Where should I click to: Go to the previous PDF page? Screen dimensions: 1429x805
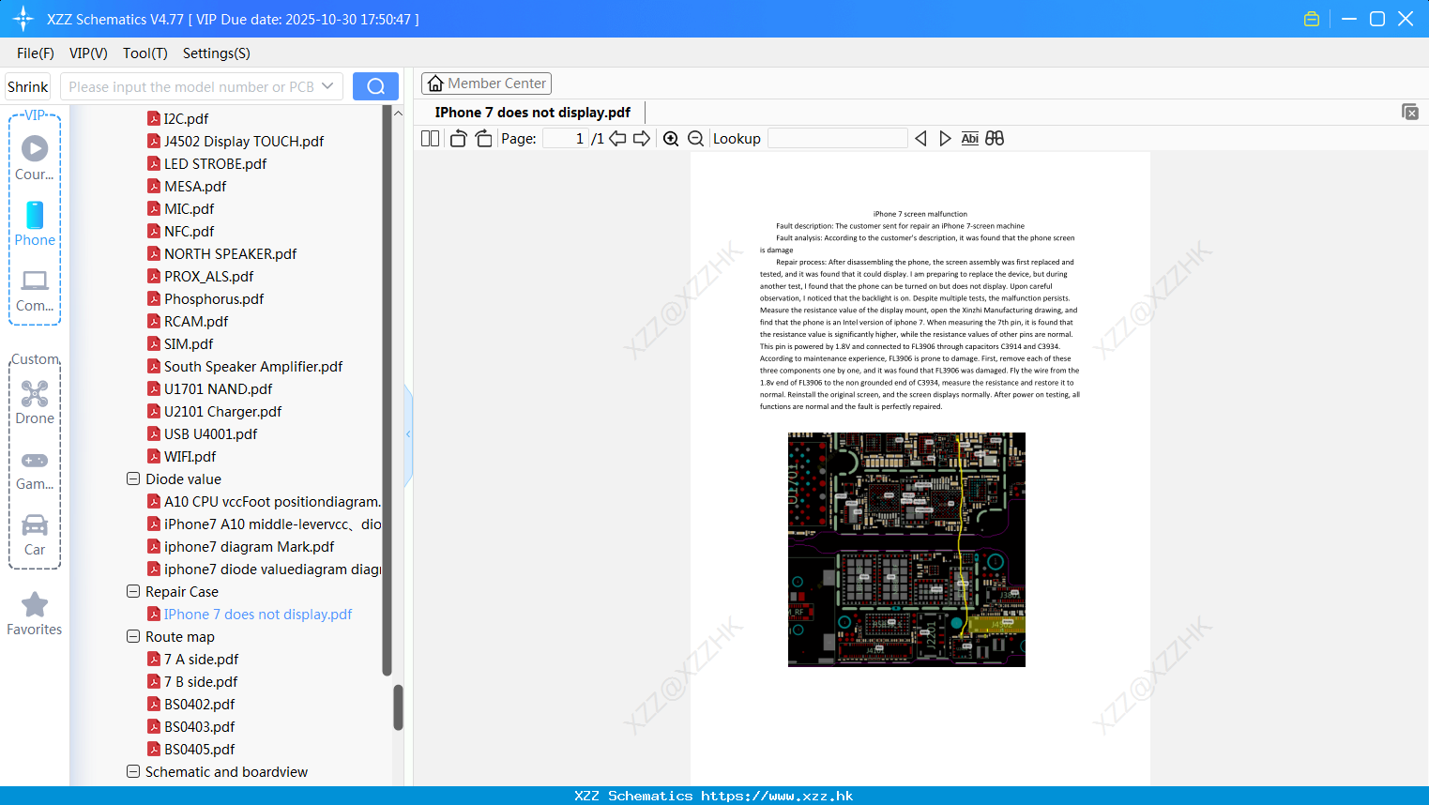617,139
